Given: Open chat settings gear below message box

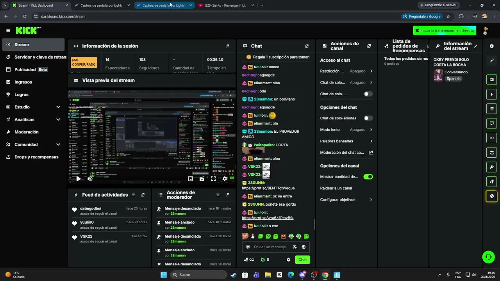Looking at the screenshot, I should coord(288,260).
